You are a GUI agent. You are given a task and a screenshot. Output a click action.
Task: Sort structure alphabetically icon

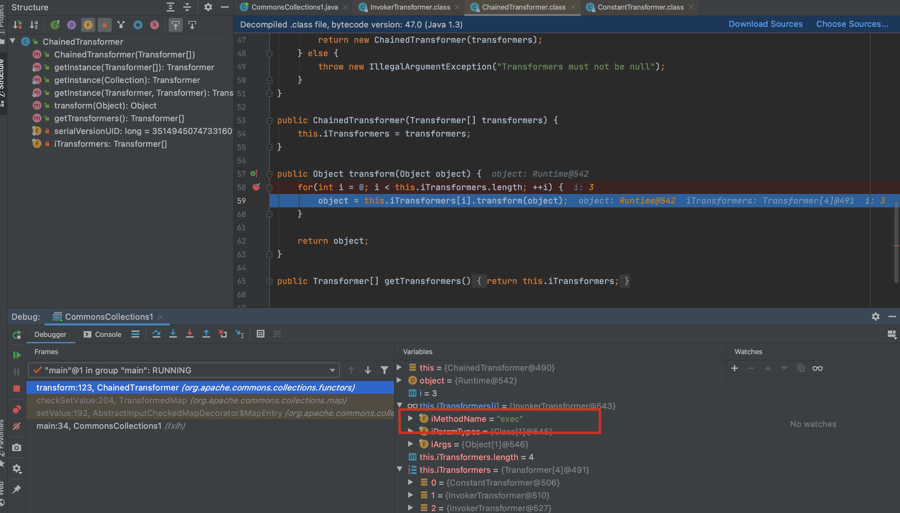click(x=34, y=25)
